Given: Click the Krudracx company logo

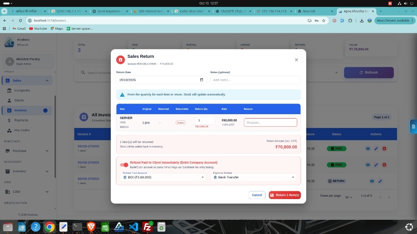Looking at the screenshot, I should (x=9, y=42).
